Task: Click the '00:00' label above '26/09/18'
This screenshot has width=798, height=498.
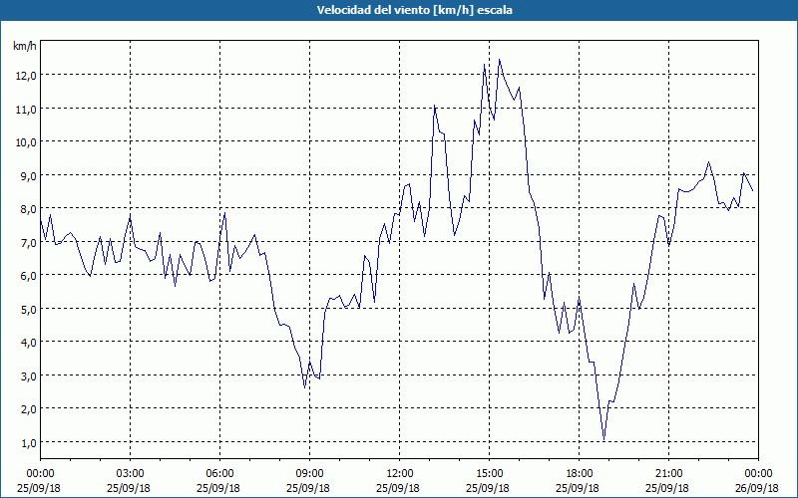Action: coord(758,474)
